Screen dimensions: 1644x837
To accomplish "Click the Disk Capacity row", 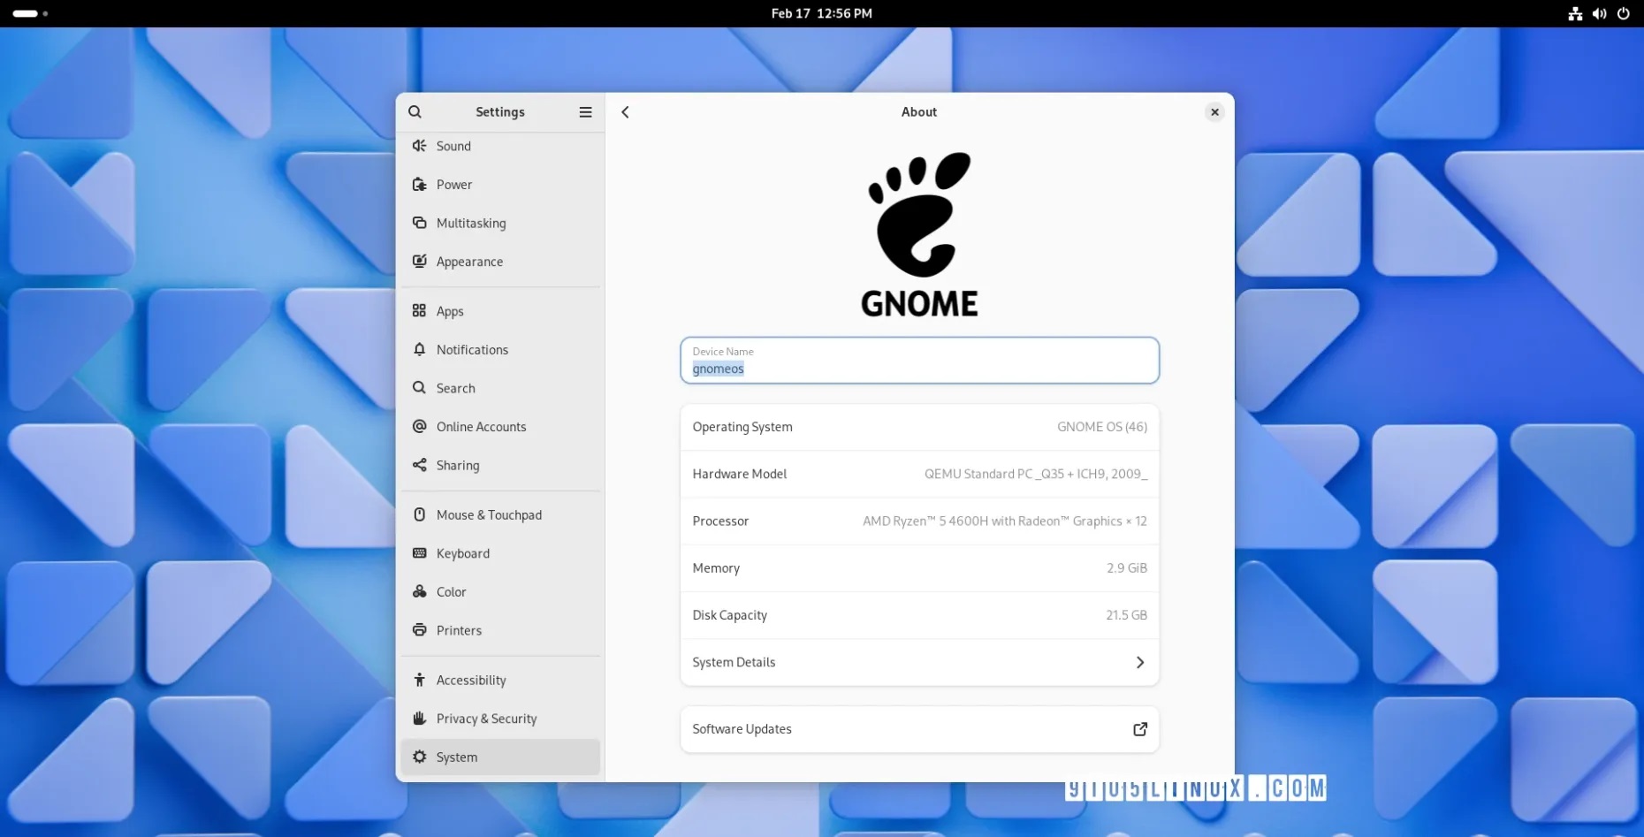I will tap(919, 615).
